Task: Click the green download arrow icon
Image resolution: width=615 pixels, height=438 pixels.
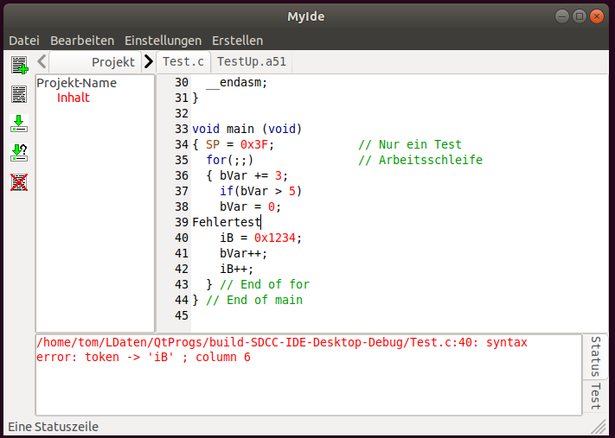Action: click(19, 124)
